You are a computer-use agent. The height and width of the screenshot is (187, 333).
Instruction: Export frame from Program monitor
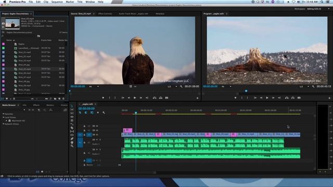[299, 98]
